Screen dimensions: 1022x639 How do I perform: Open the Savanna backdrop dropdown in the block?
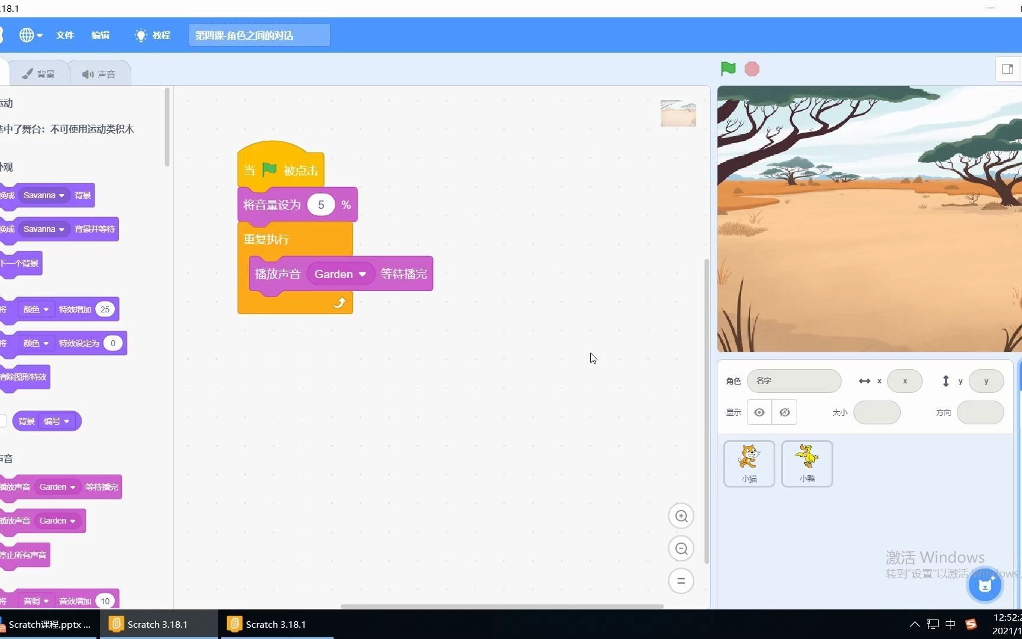click(44, 195)
